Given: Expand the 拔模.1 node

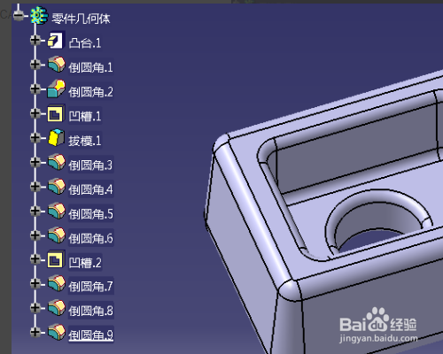Looking at the screenshot, I should [x=35, y=137].
